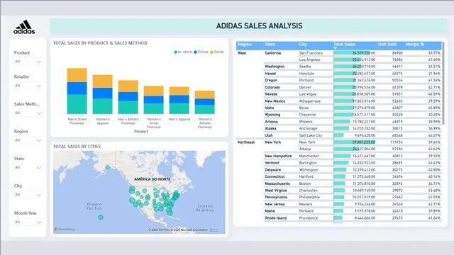Image resolution: width=454 pixels, height=255 pixels.
Task: Click the Vermont state cell
Action: (272, 163)
